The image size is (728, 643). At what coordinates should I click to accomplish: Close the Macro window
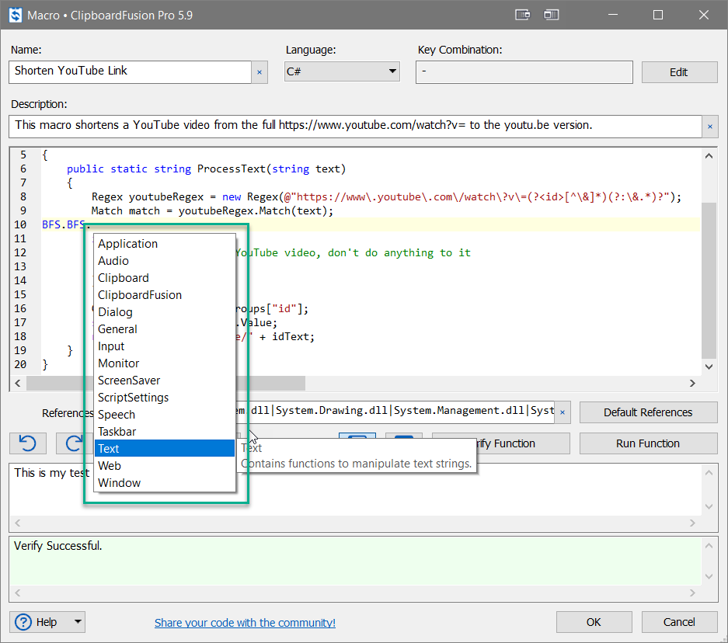[x=704, y=15]
